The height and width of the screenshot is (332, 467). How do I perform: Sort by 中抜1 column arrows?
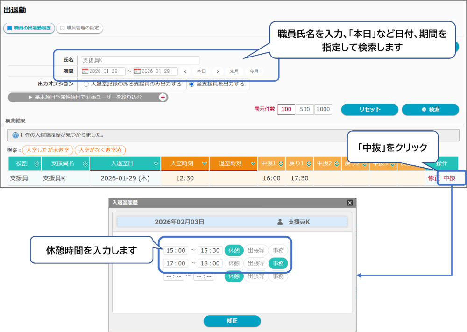280,164
